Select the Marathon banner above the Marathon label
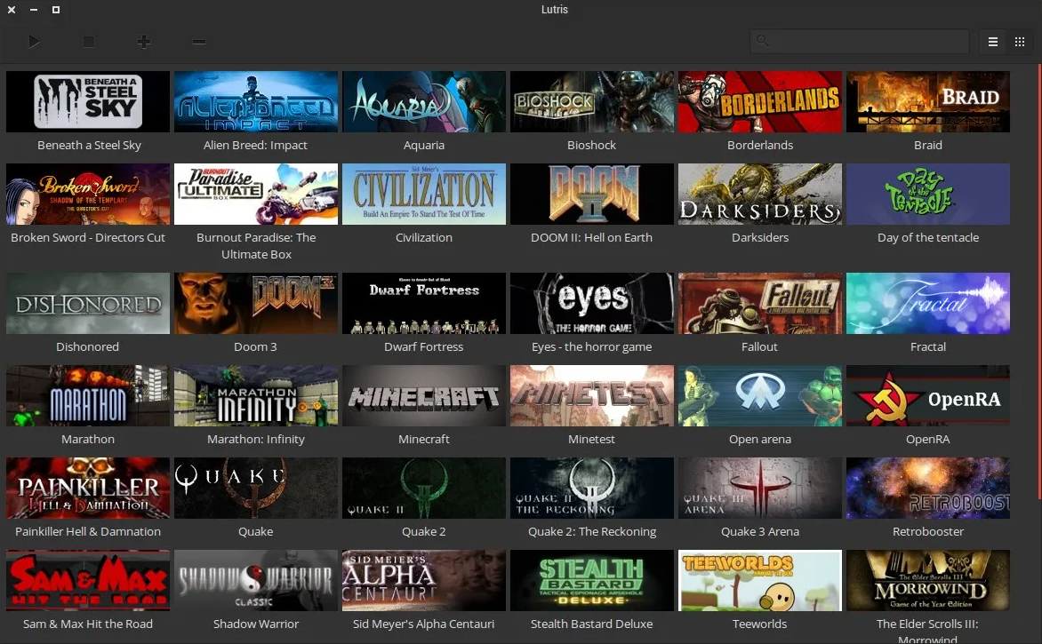 tap(88, 395)
